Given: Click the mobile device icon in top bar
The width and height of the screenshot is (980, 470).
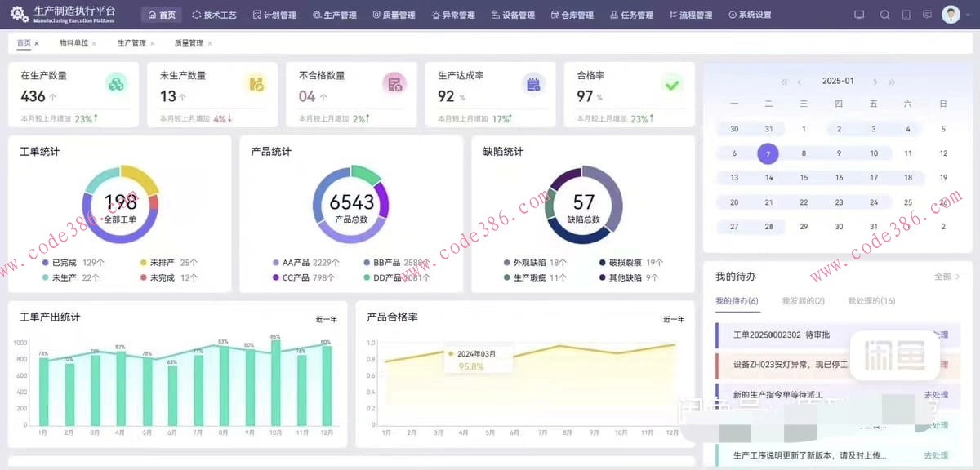Looking at the screenshot, I should pos(906,14).
